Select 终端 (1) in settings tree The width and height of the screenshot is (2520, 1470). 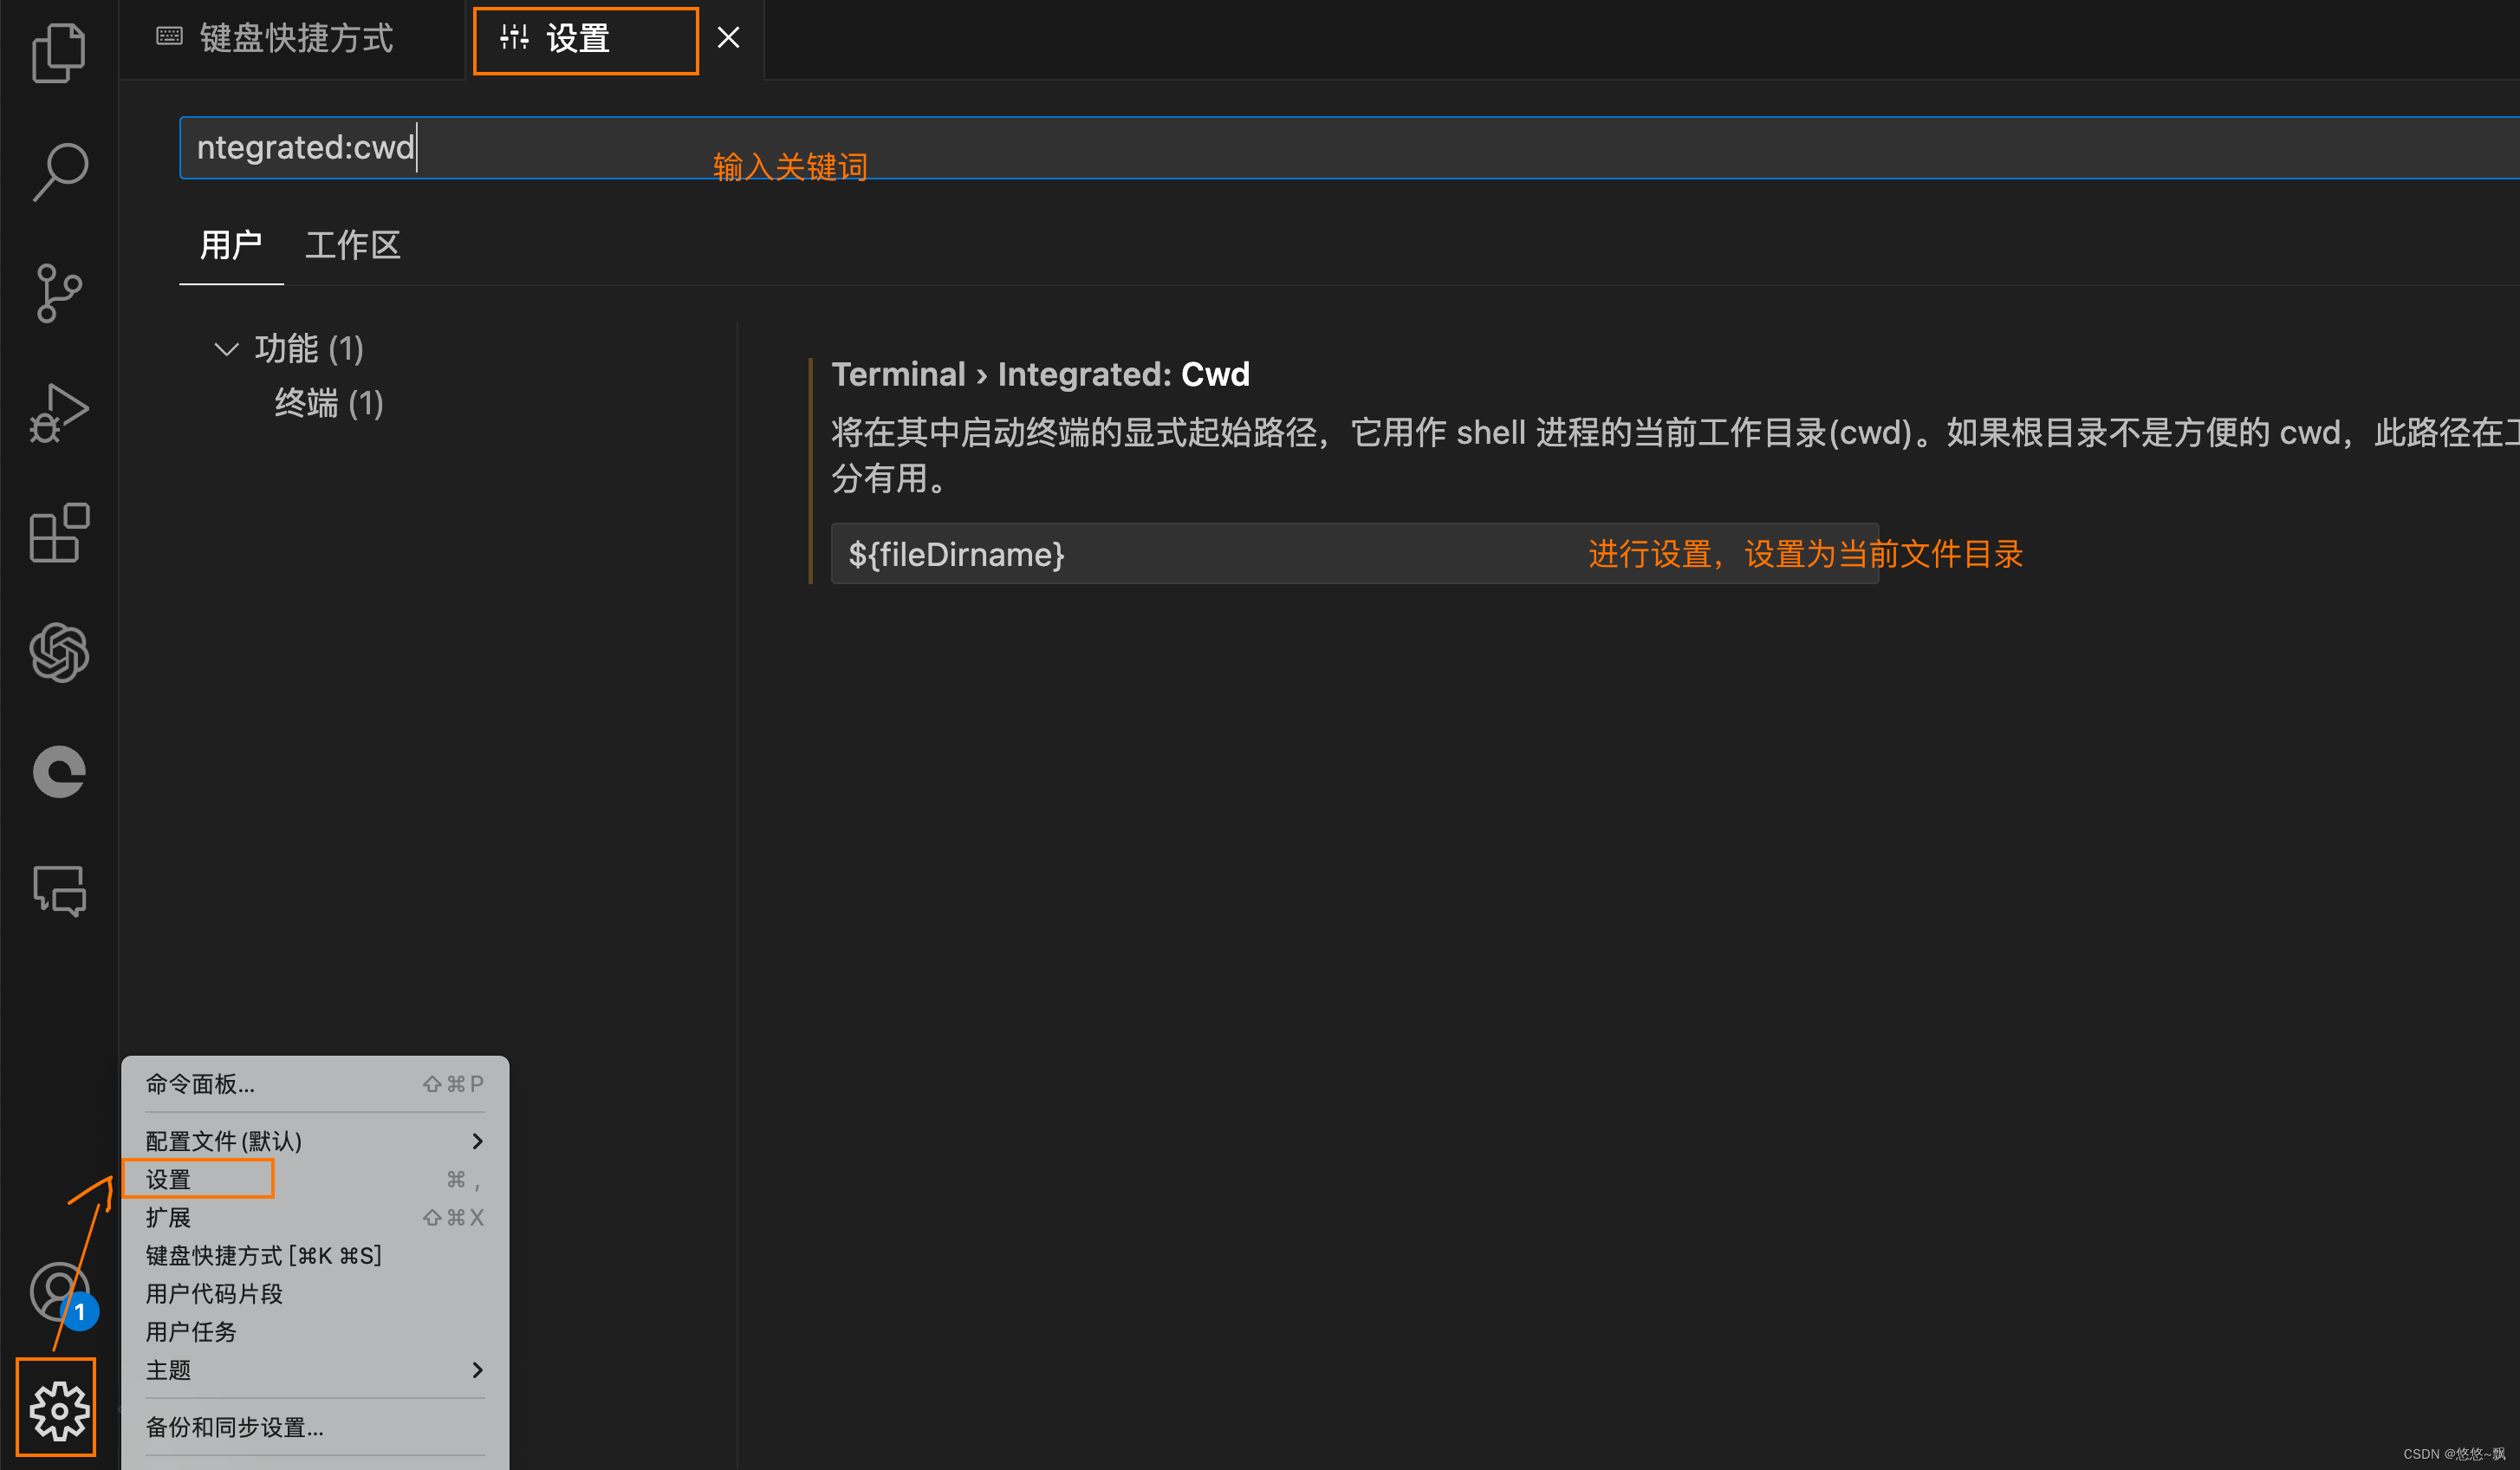click(328, 403)
